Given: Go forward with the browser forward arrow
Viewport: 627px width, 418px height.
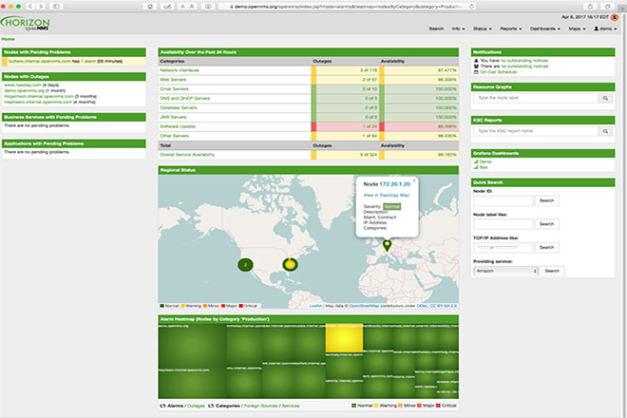Looking at the screenshot, I should tap(41, 7).
